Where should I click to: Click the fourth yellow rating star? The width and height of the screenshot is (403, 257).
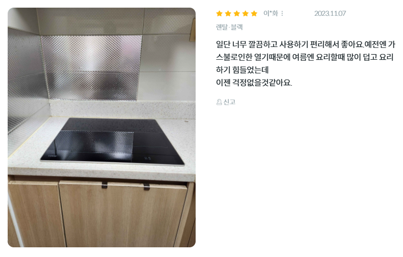(246, 13)
